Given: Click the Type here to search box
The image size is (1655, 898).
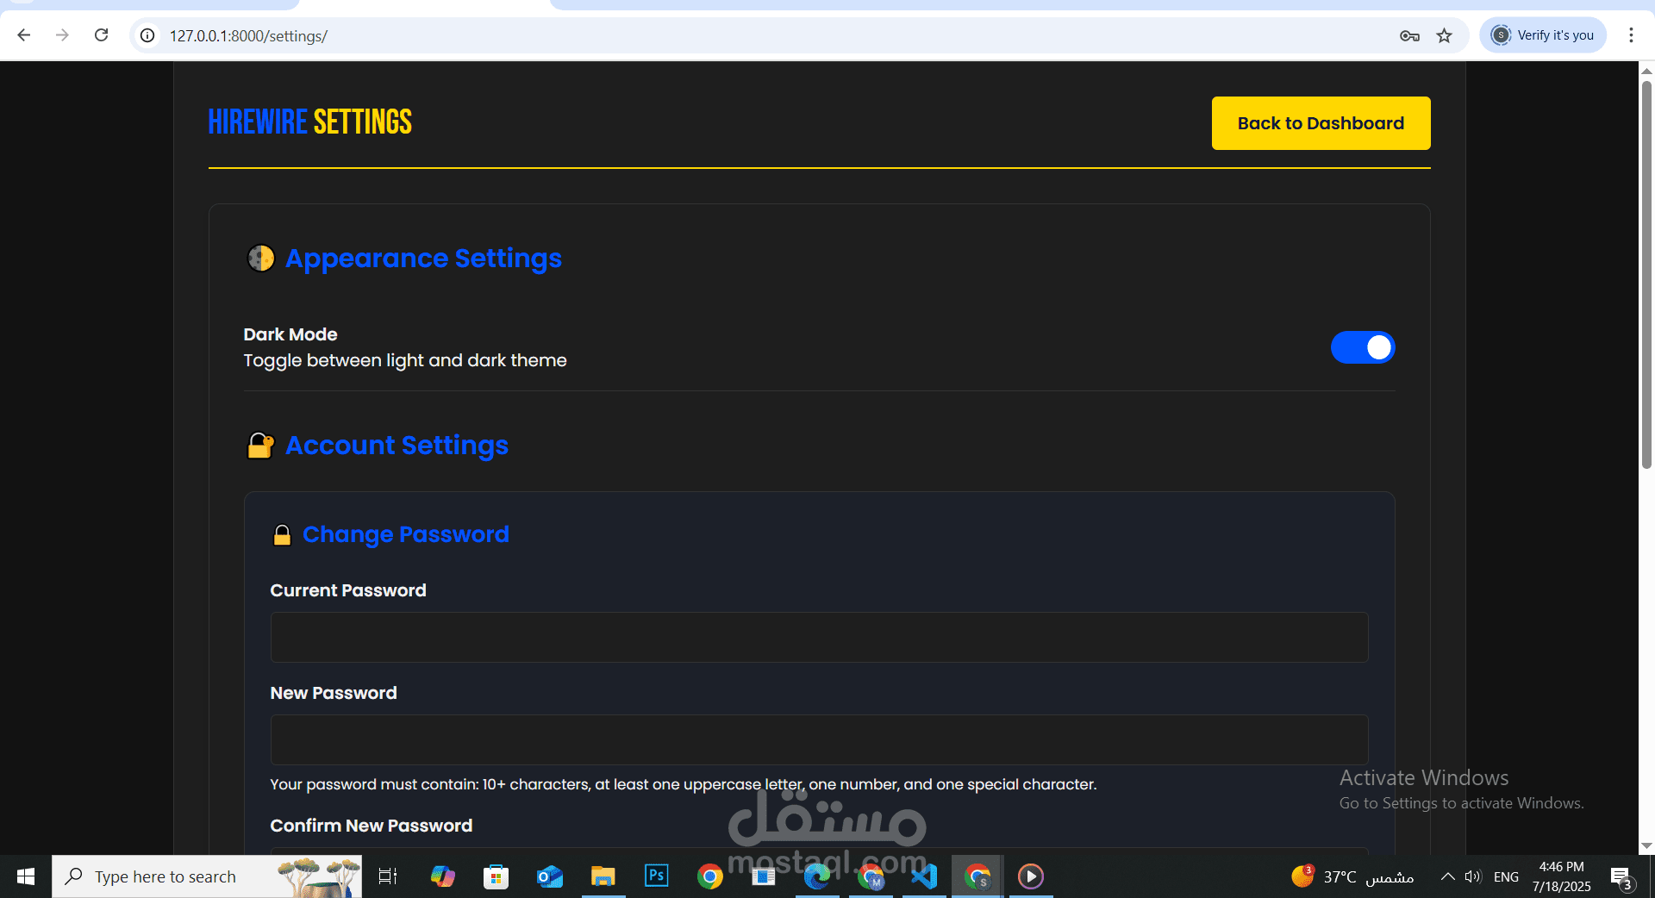Looking at the screenshot, I should click(207, 876).
